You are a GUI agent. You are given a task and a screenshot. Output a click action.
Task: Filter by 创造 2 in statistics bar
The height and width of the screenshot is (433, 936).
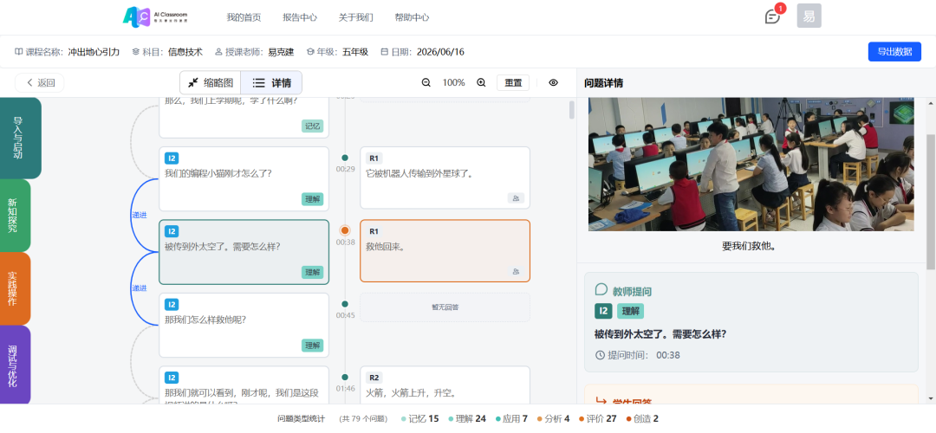pyautogui.click(x=642, y=418)
